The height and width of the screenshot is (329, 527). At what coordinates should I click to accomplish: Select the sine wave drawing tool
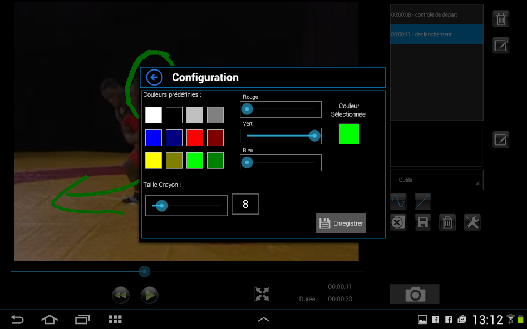tap(398, 201)
